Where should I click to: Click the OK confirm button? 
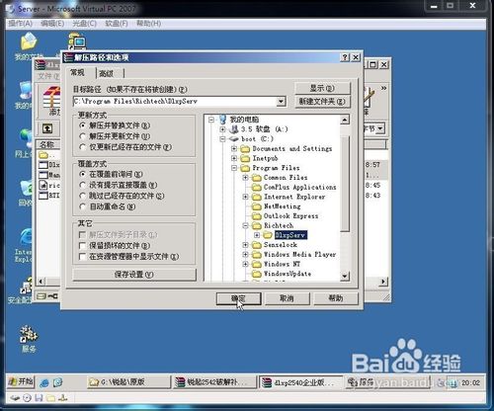click(238, 298)
